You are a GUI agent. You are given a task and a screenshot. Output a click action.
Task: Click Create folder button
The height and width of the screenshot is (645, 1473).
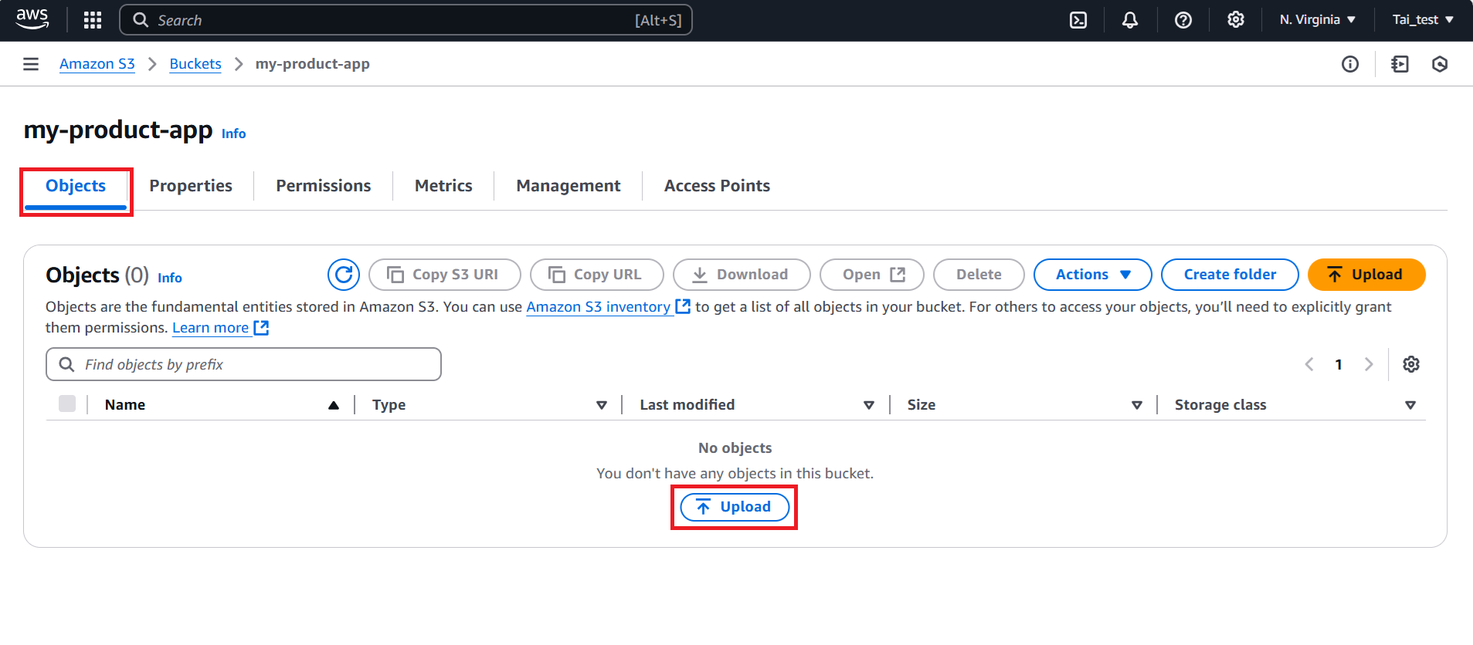coord(1230,275)
